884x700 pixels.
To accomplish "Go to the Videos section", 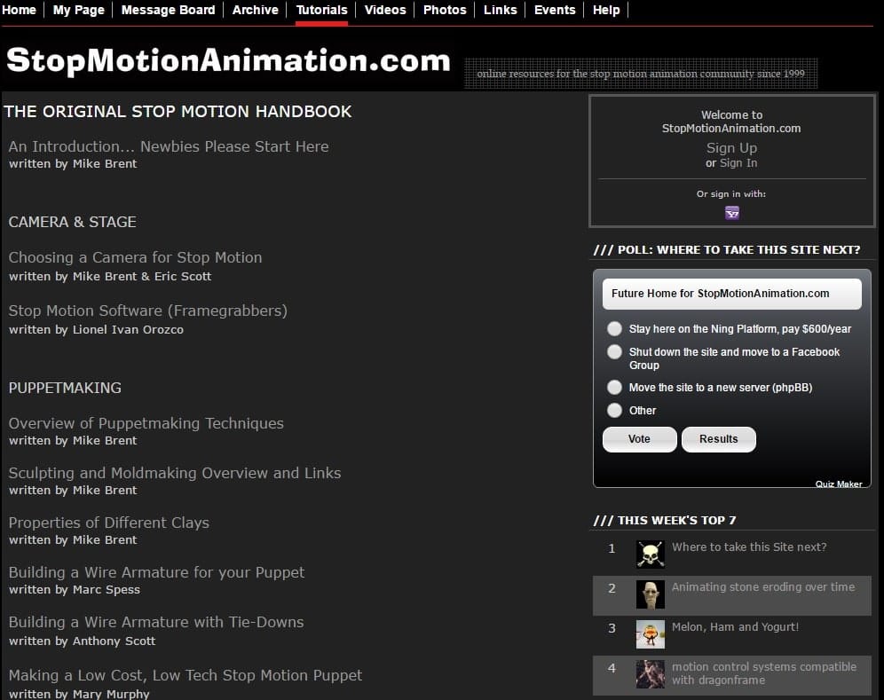I will pyautogui.click(x=385, y=10).
